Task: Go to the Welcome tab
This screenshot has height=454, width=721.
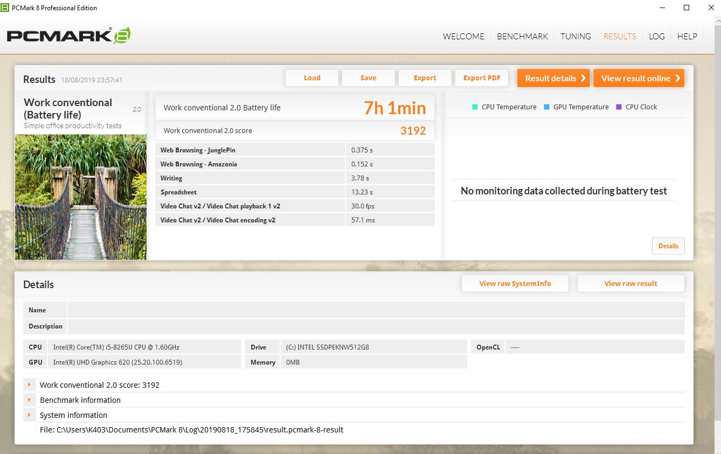Action: click(463, 37)
